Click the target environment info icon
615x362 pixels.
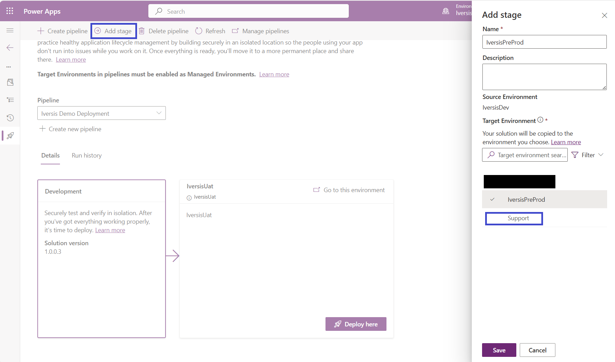coord(540,120)
